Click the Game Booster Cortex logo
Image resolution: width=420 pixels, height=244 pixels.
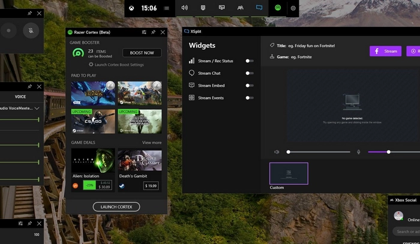pyautogui.click(x=78, y=53)
